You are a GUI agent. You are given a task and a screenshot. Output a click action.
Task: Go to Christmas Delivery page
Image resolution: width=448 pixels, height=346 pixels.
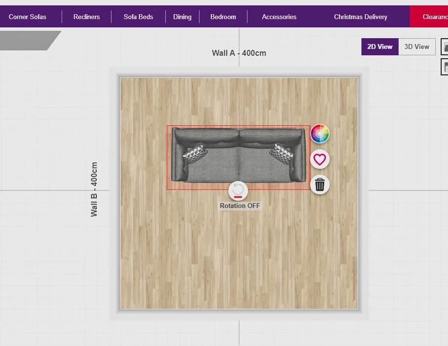coord(360,17)
